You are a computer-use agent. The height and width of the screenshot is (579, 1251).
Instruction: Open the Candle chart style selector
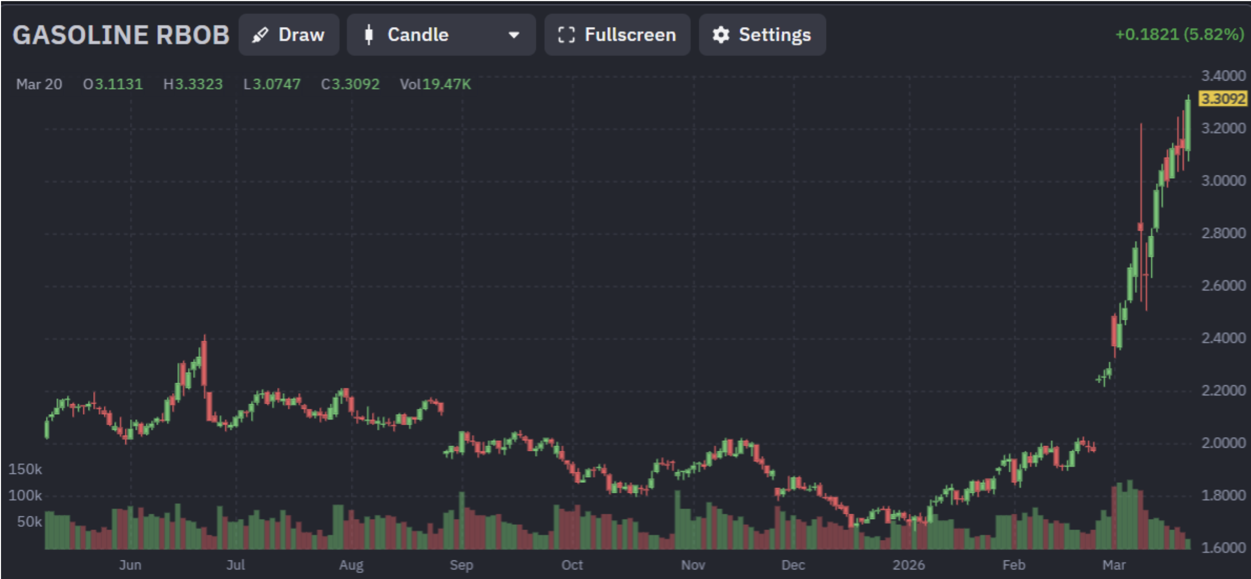tap(441, 35)
